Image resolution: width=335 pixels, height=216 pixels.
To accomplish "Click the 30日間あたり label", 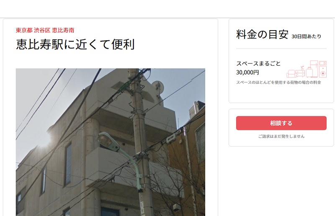I will click(x=306, y=36).
